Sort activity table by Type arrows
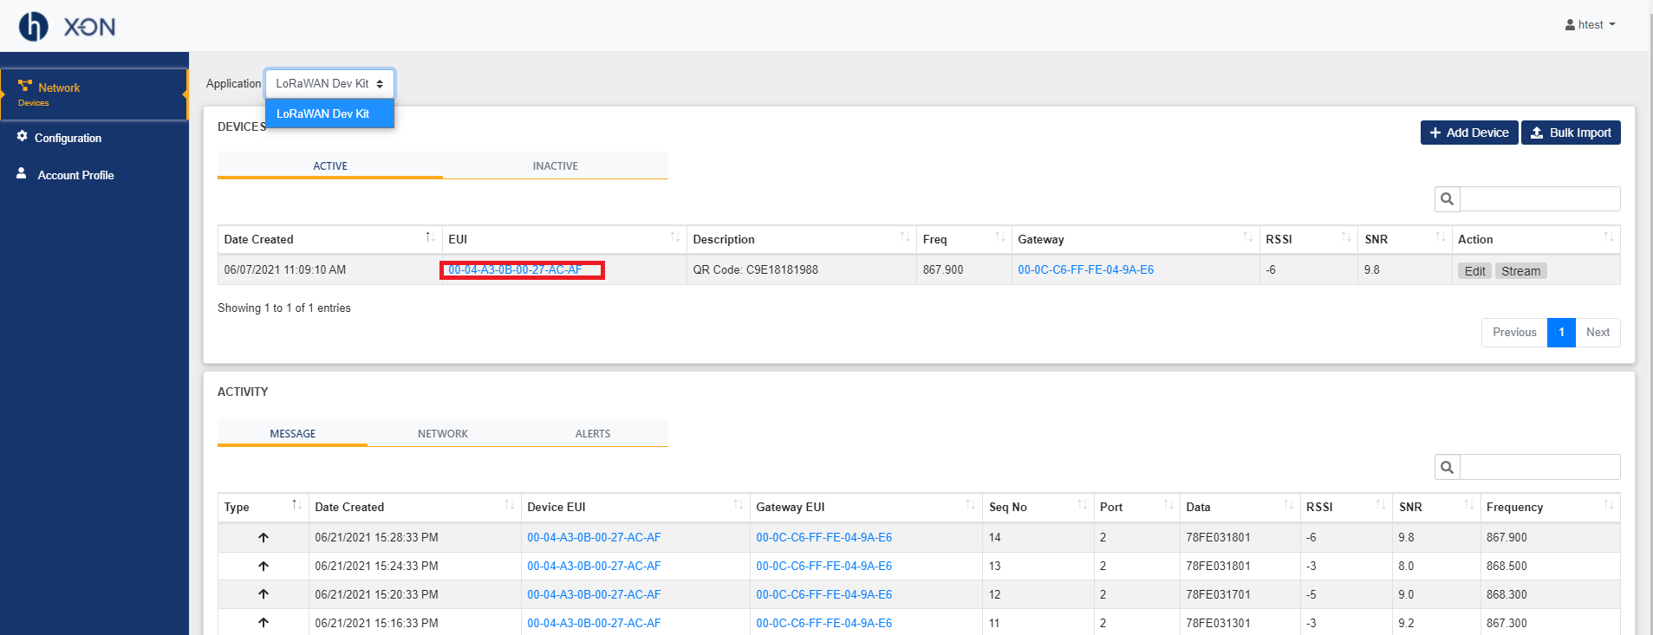 pyautogui.click(x=296, y=506)
